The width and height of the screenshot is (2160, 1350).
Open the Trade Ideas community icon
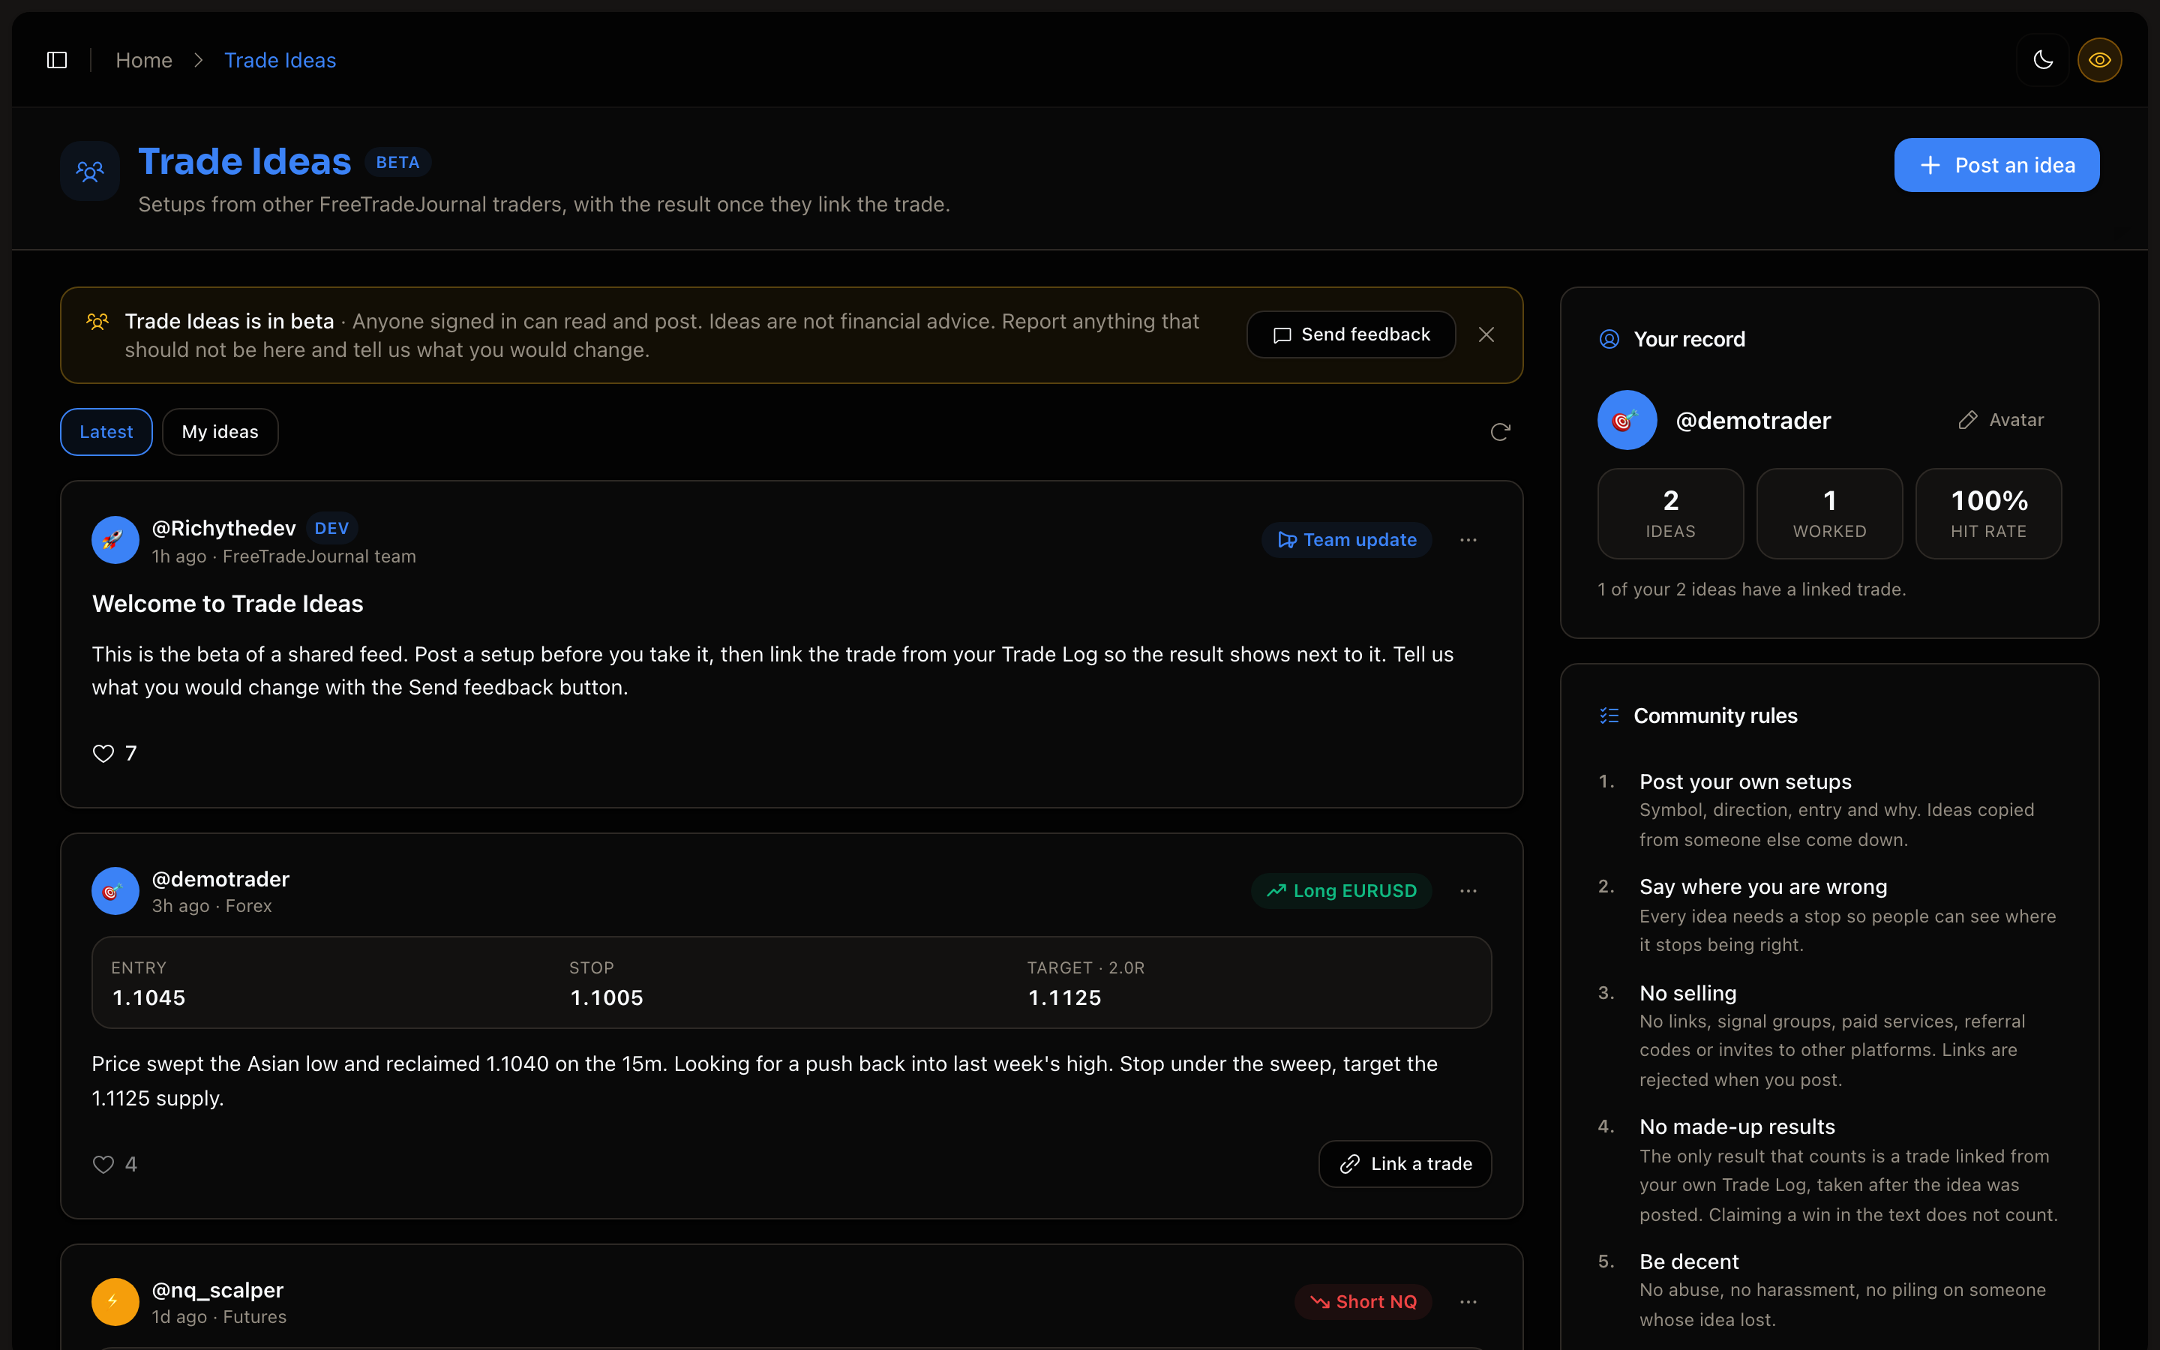[x=90, y=170]
